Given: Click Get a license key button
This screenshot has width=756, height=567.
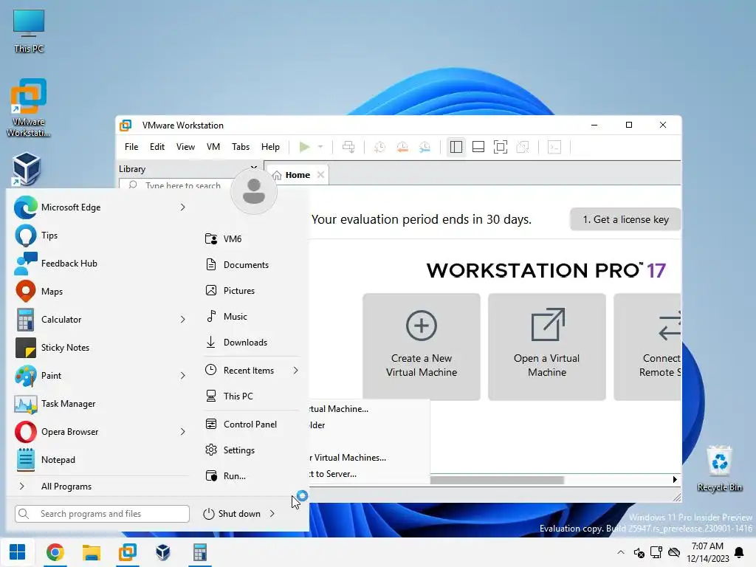Looking at the screenshot, I should click(x=625, y=219).
